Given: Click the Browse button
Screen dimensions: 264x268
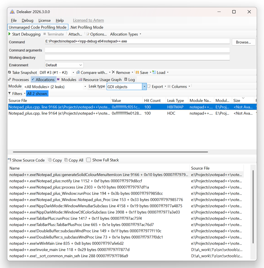Looking at the screenshot, I should click(x=244, y=42).
